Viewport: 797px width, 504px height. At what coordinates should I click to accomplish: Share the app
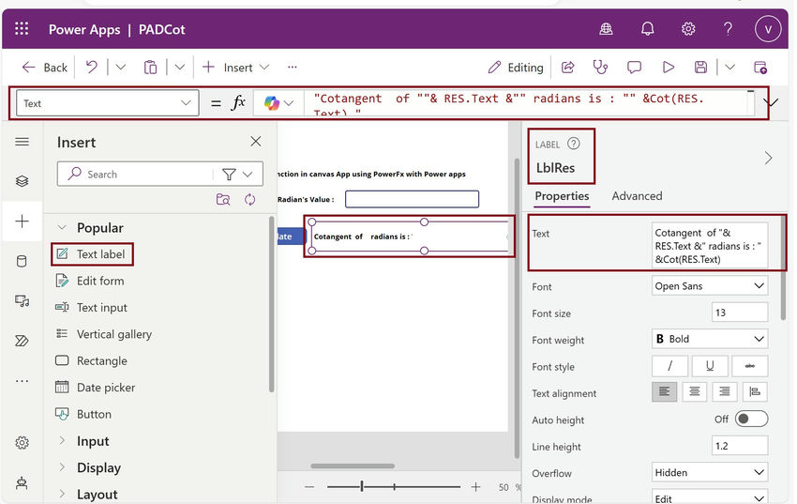[x=568, y=68]
